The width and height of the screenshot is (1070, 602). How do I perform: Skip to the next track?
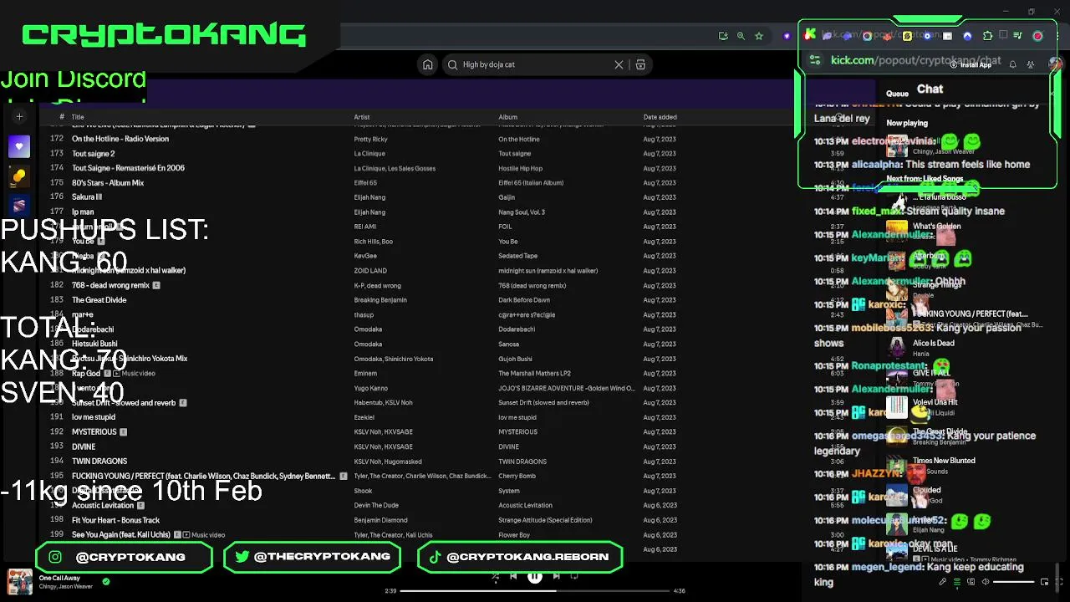coord(557,576)
